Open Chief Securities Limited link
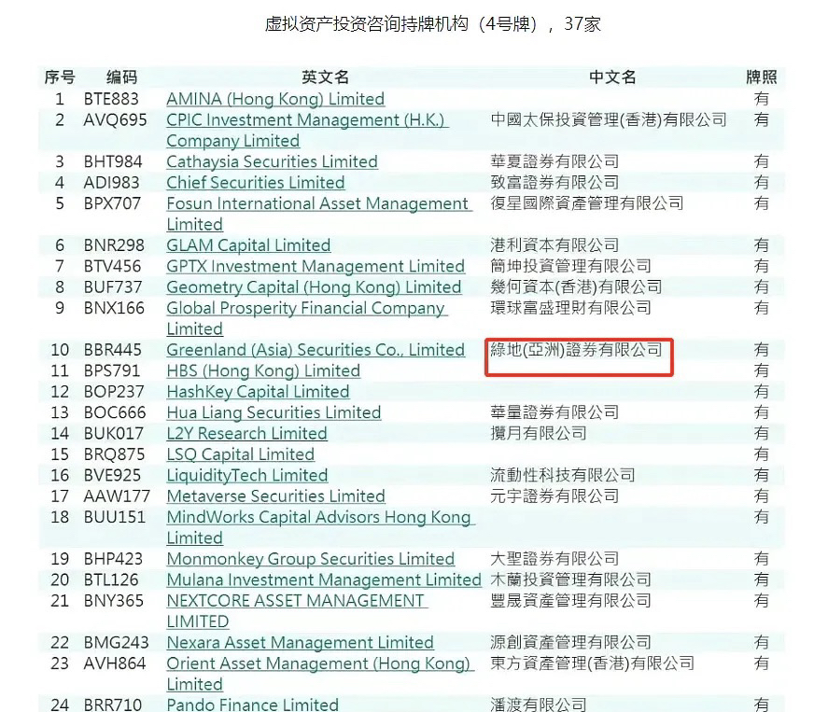Screen dimensions: 814x712 [255, 183]
